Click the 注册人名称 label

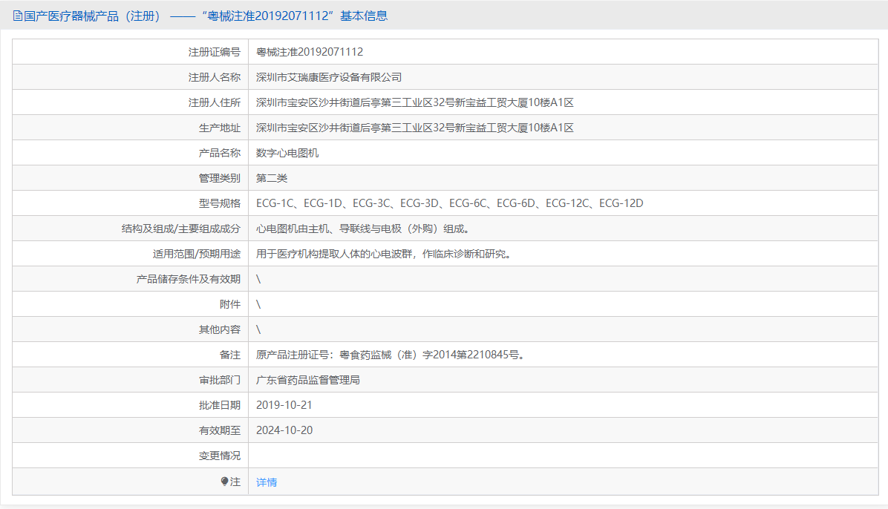pos(214,77)
